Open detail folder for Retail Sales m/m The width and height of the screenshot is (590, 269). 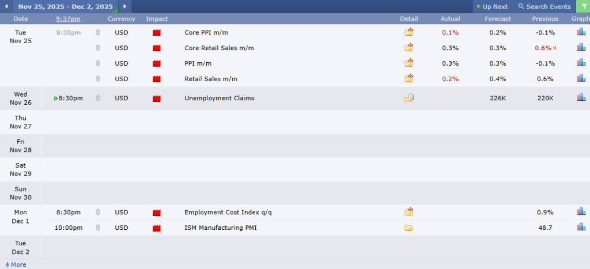(409, 78)
